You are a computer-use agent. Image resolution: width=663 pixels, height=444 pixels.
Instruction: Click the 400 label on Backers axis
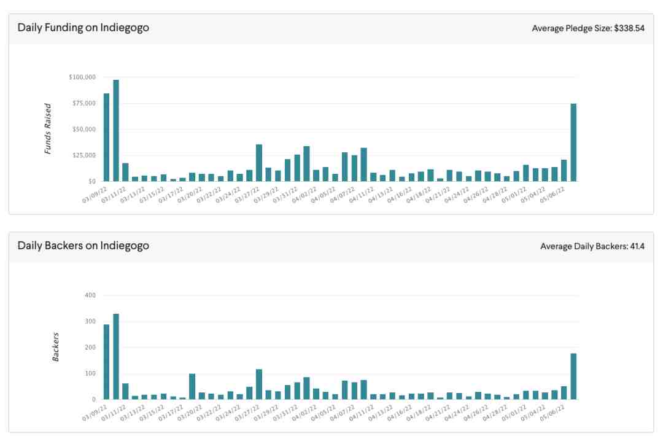click(90, 295)
